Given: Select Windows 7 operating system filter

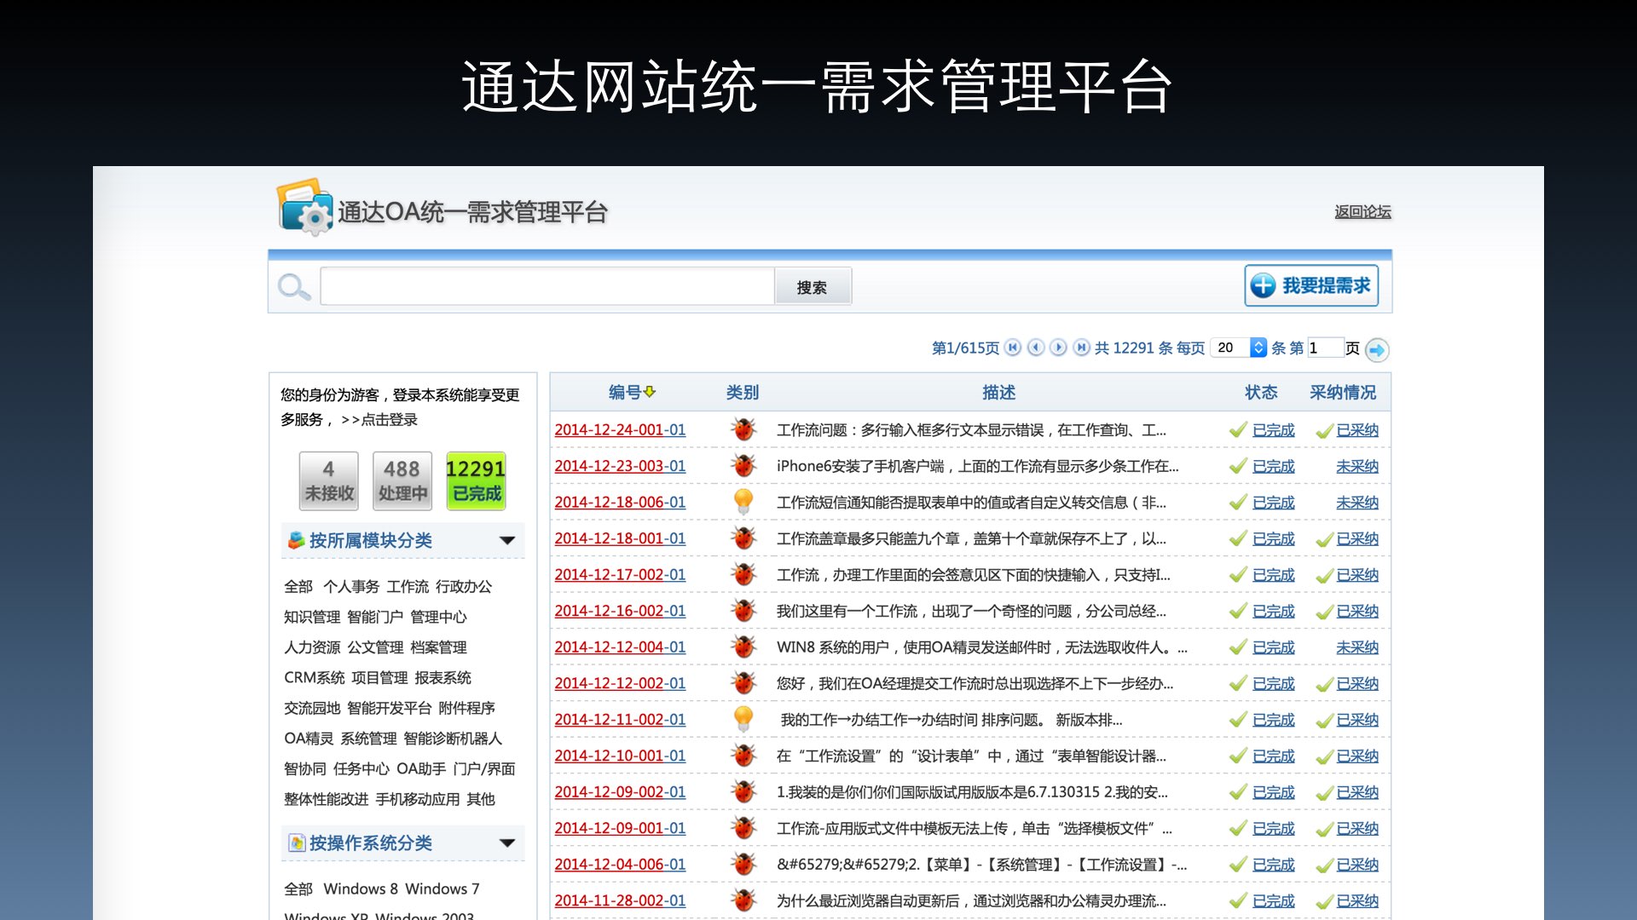Looking at the screenshot, I should click(x=443, y=888).
